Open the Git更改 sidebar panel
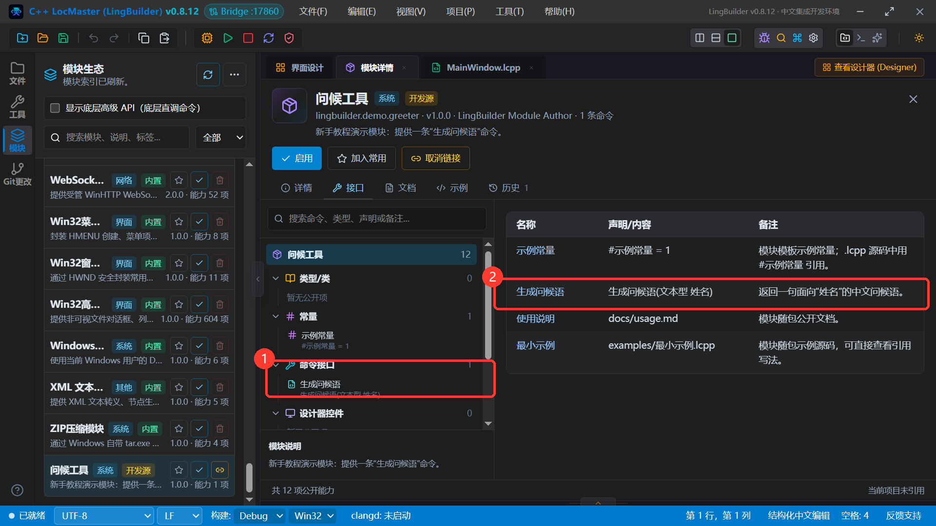The height and width of the screenshot is (526, 936). point(18,174)
